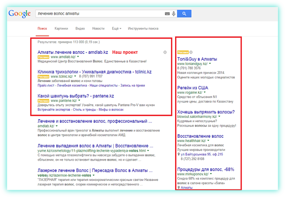Click Результатов: примерно 113 000 text
285x197 pixels.
(x=69, y=42)
